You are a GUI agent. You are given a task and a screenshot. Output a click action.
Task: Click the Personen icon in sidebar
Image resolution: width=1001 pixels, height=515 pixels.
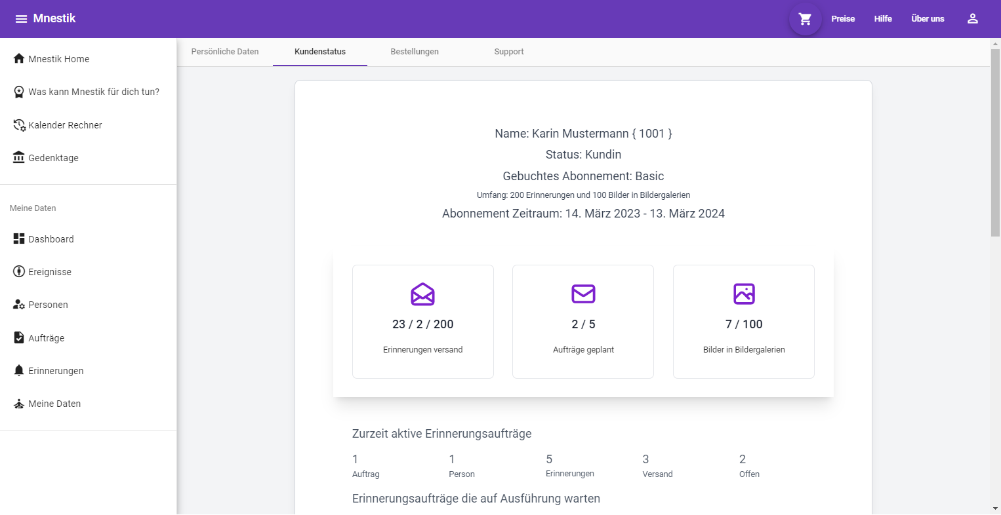pos(19,305)
